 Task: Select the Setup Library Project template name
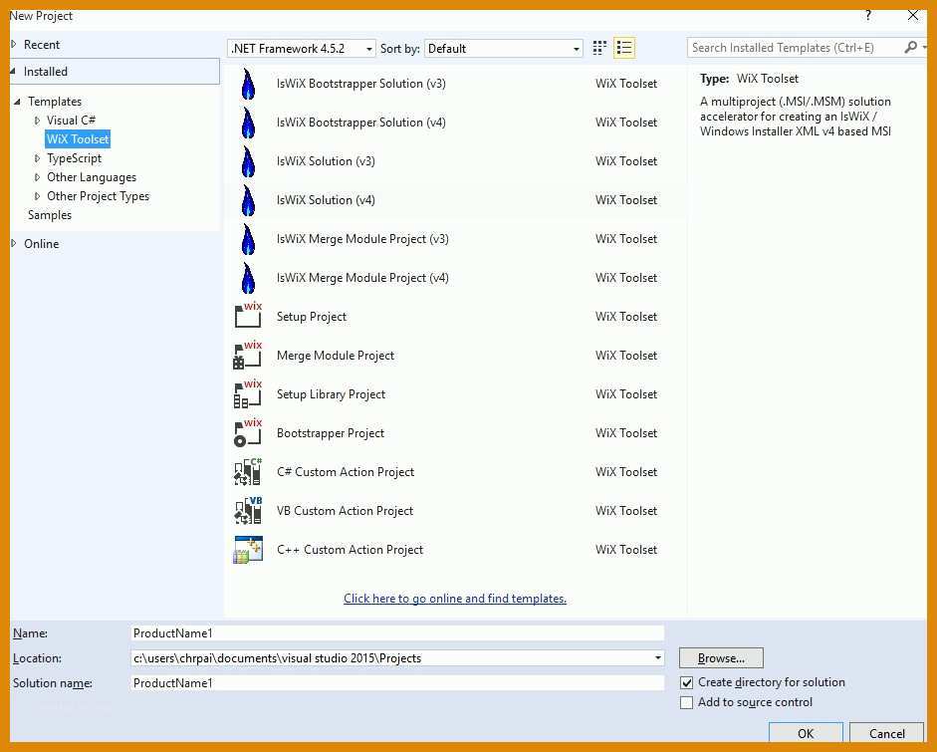click(331, 394)
